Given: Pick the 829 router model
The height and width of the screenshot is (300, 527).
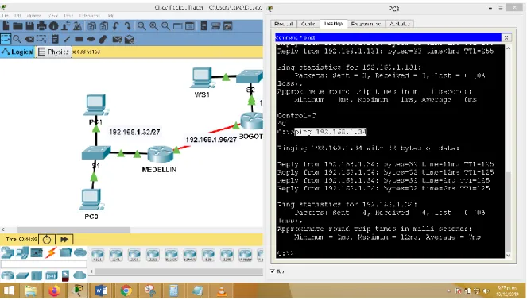Looking at the screenshot, I should click(208, 255).
